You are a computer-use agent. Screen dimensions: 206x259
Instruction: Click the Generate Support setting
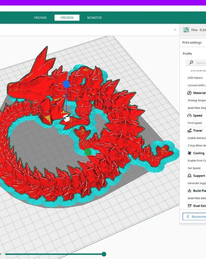pos(197,183)
